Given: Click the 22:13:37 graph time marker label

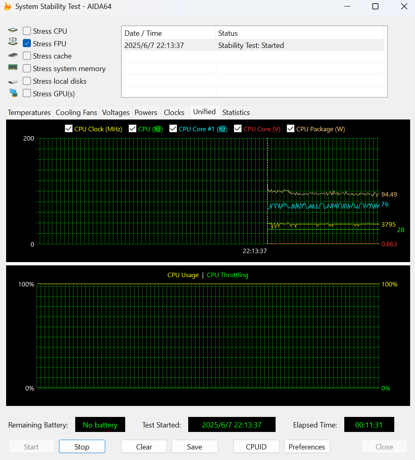Looking at the screenshot, I should coord(254,251).
